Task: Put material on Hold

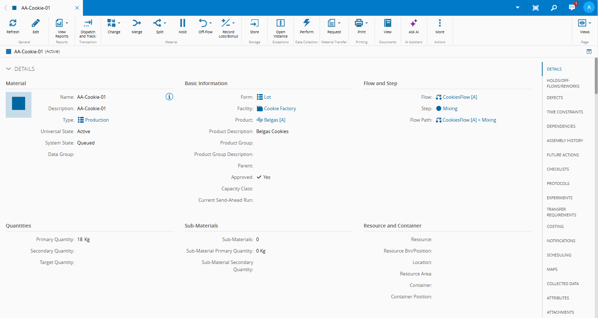Action: 182,23
